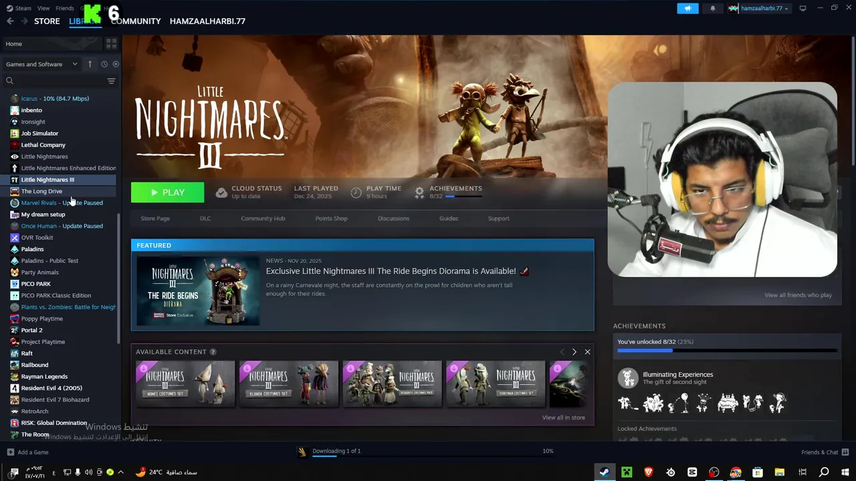
Task: Open the notifications bell
Action: tap(712, 8)
